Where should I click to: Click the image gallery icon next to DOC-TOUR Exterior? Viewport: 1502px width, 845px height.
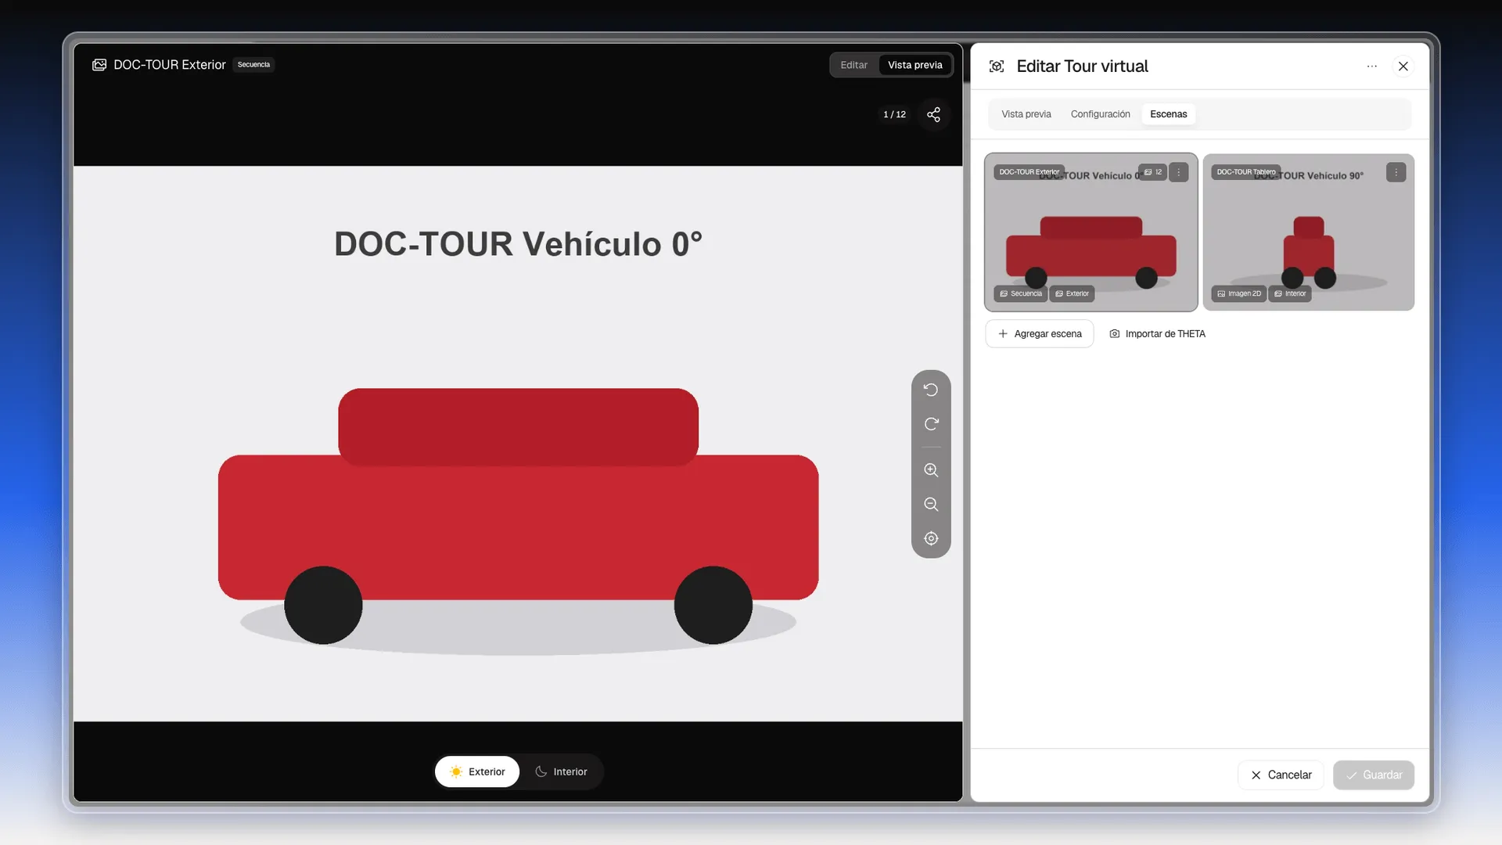coord(99,65)
